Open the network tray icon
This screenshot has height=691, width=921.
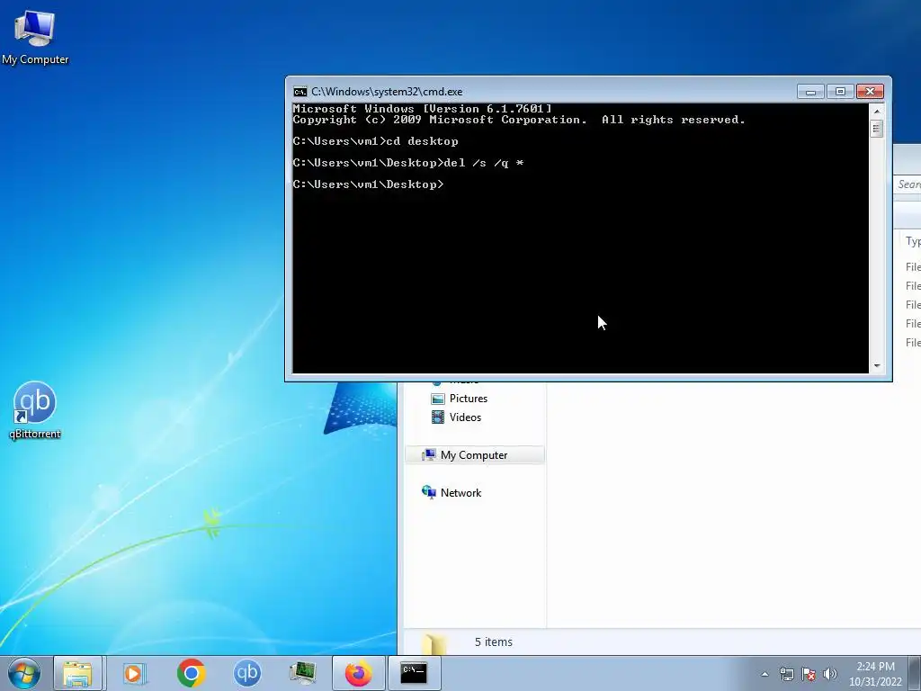click(786, 674)
